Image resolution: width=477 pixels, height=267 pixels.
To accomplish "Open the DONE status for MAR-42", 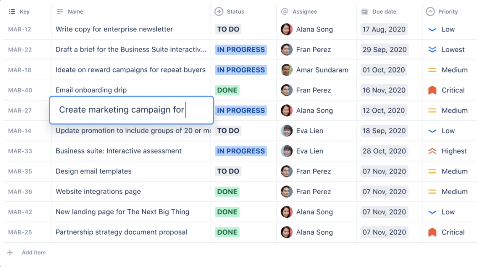I will coord(227,212).
